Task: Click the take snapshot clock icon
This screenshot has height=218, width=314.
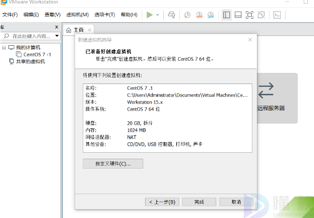Action: [187, 15]
